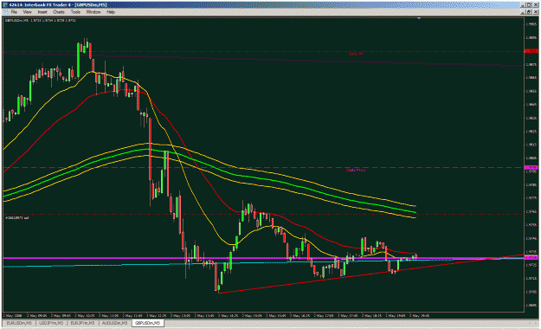
Task: Restore the inner GBPUSDm chart window
Action: point(529,12)
